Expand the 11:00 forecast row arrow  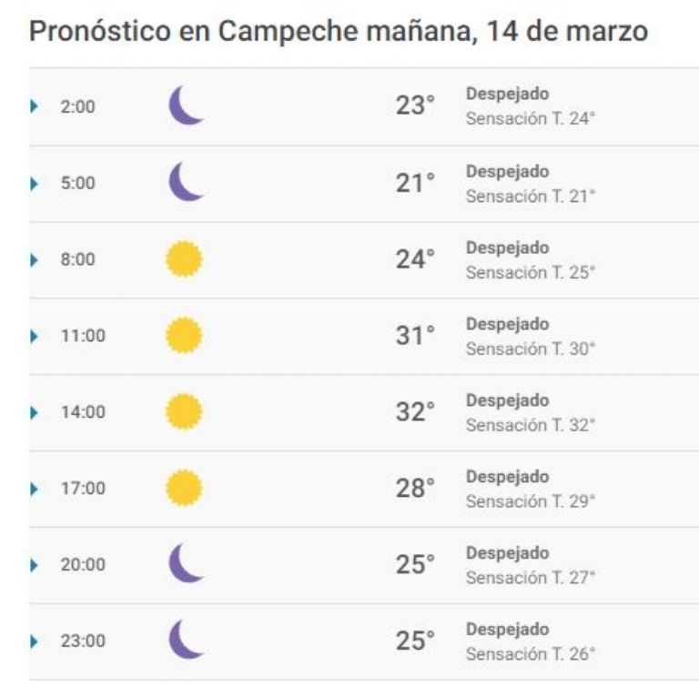(34, 337)
